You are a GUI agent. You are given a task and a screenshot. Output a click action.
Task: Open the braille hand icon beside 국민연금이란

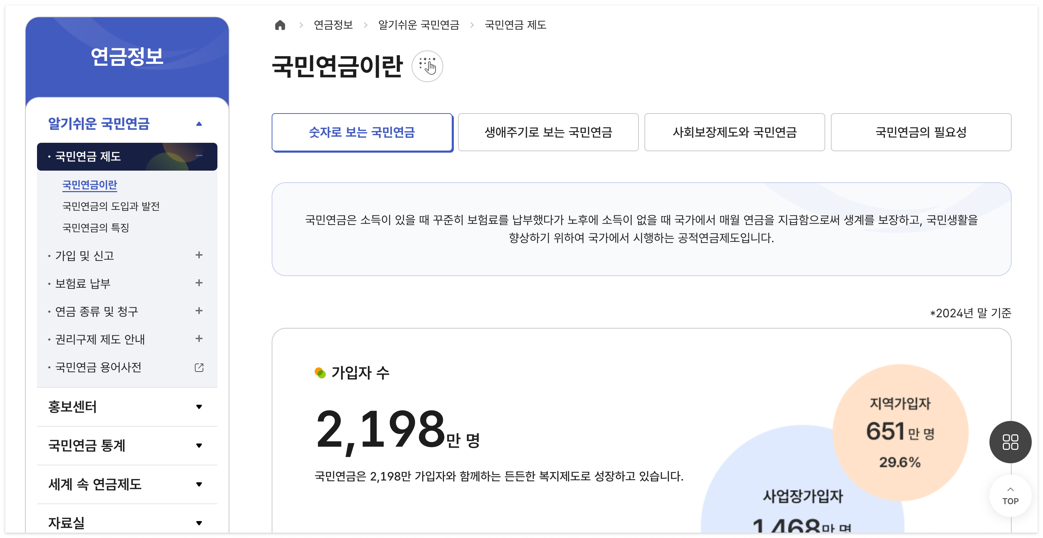point(427,66)
